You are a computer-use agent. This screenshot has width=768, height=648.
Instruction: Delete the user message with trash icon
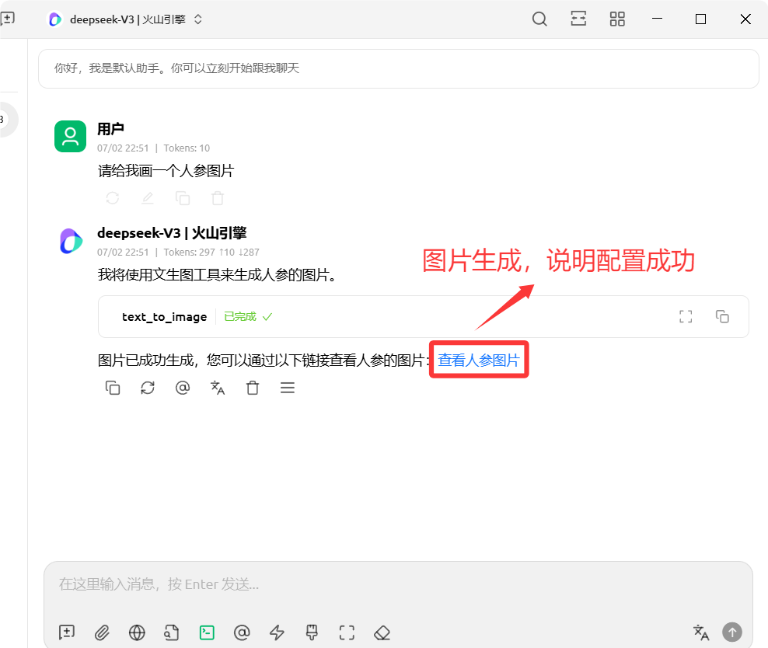point(218,198)
